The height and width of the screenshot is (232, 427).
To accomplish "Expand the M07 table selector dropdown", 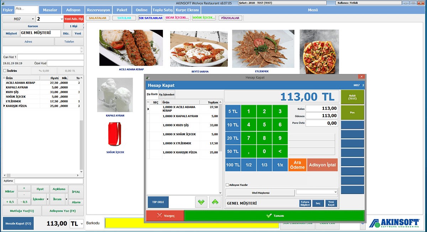I will click(33, 19).
